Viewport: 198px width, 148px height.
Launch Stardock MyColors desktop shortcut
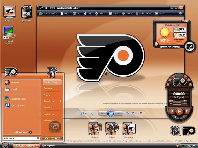click(9, 35)
